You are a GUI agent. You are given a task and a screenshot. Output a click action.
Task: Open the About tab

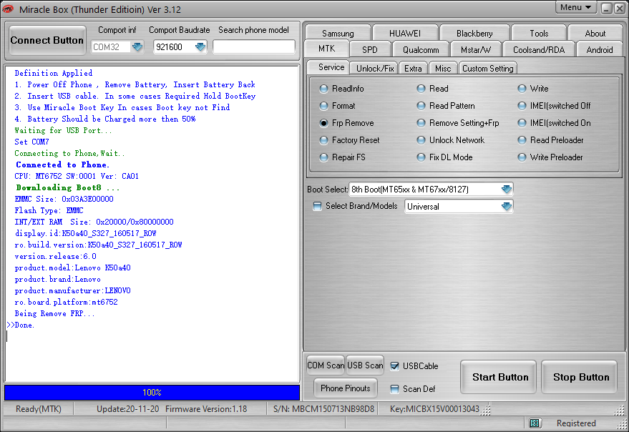click(x=595, y=34)
